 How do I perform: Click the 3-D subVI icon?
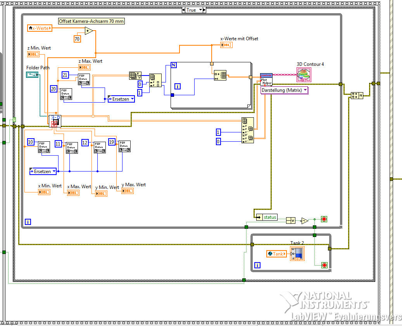point(55,121)
